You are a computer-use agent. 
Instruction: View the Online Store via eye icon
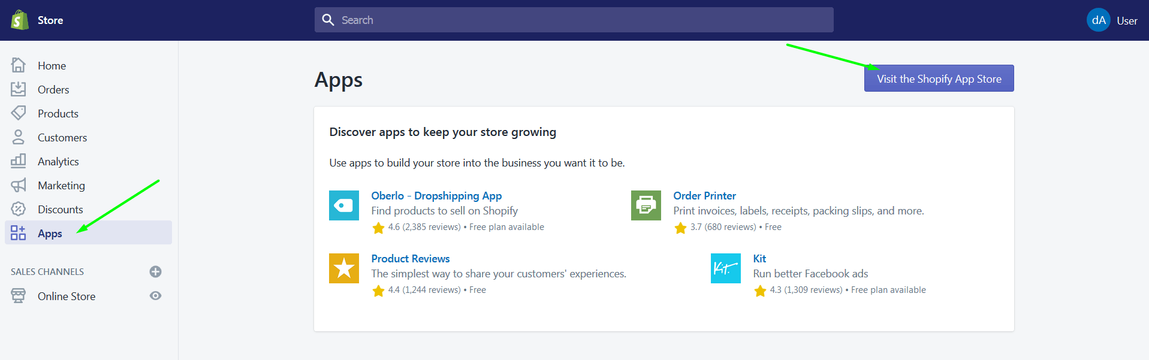coord(155,296)
